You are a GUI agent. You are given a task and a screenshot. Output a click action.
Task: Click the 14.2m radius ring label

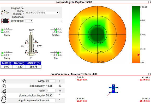click(101, 62)
